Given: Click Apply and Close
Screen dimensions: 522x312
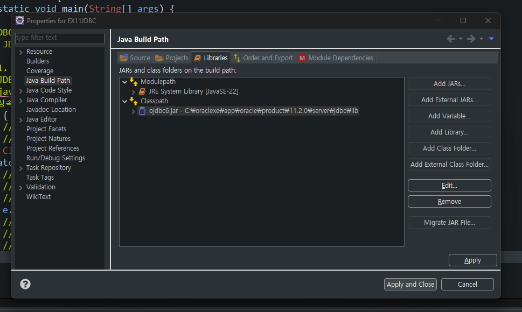Looking at the screenshot, I should click(x=410, y=285).
